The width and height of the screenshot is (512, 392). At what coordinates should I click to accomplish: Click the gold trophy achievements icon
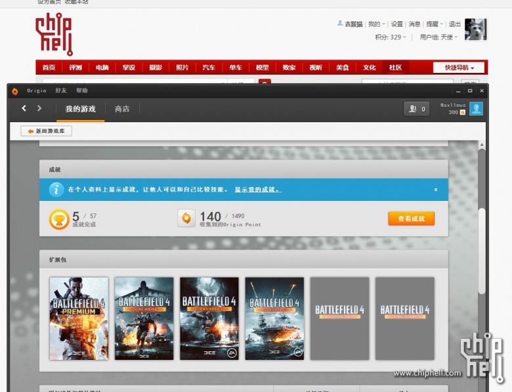tap(59, 219)
